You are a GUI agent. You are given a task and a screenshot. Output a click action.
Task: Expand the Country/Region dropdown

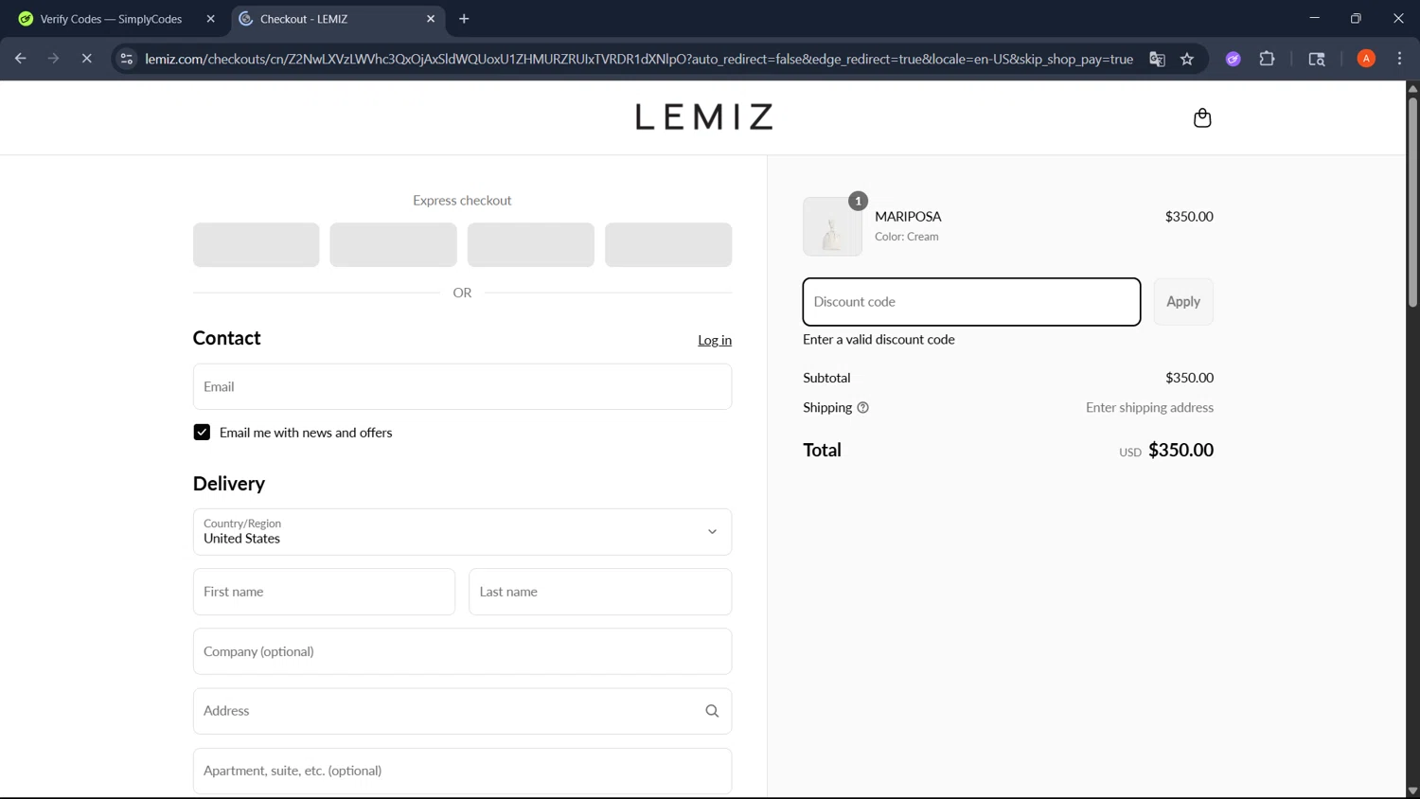462,532
